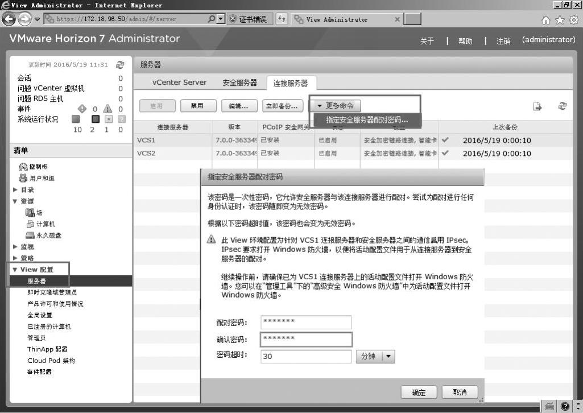Click IE forward navigation arrow
583x413 pixels.
click(24, 19)
